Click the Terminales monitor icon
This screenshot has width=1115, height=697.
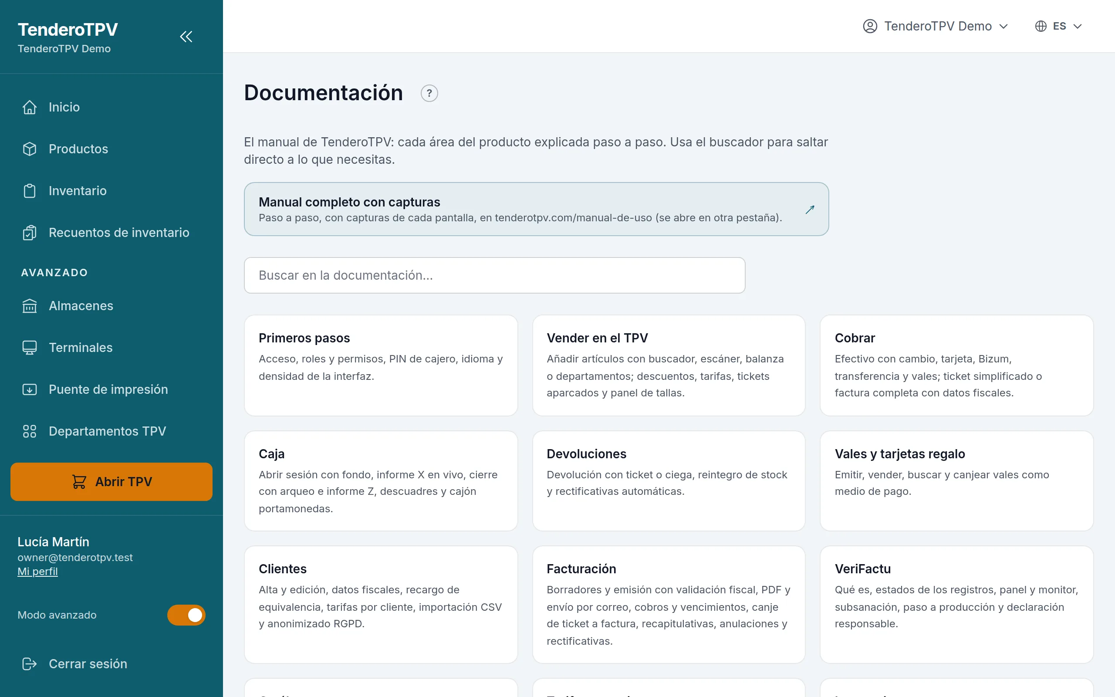pyautogui.click(x=30, y=348)
